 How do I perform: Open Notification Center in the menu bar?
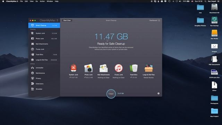[x=218, y=1]
